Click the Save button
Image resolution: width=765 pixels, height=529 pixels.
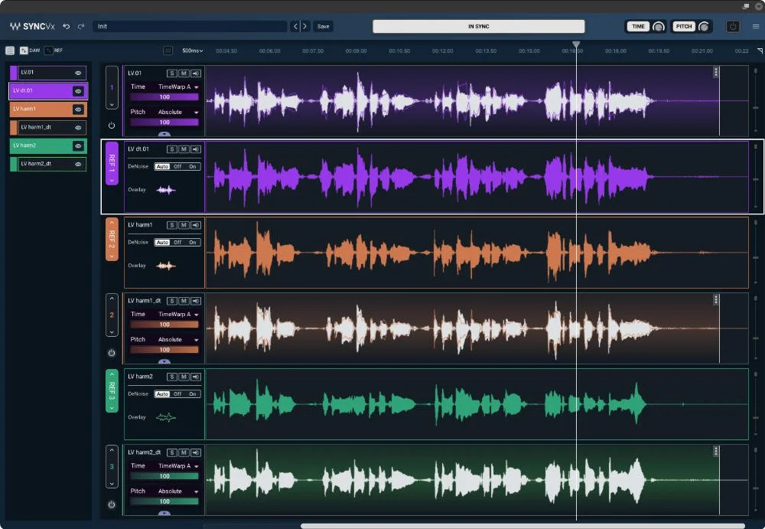coord(322,25)
